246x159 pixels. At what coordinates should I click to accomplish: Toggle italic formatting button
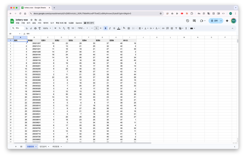tap(110, 28)
